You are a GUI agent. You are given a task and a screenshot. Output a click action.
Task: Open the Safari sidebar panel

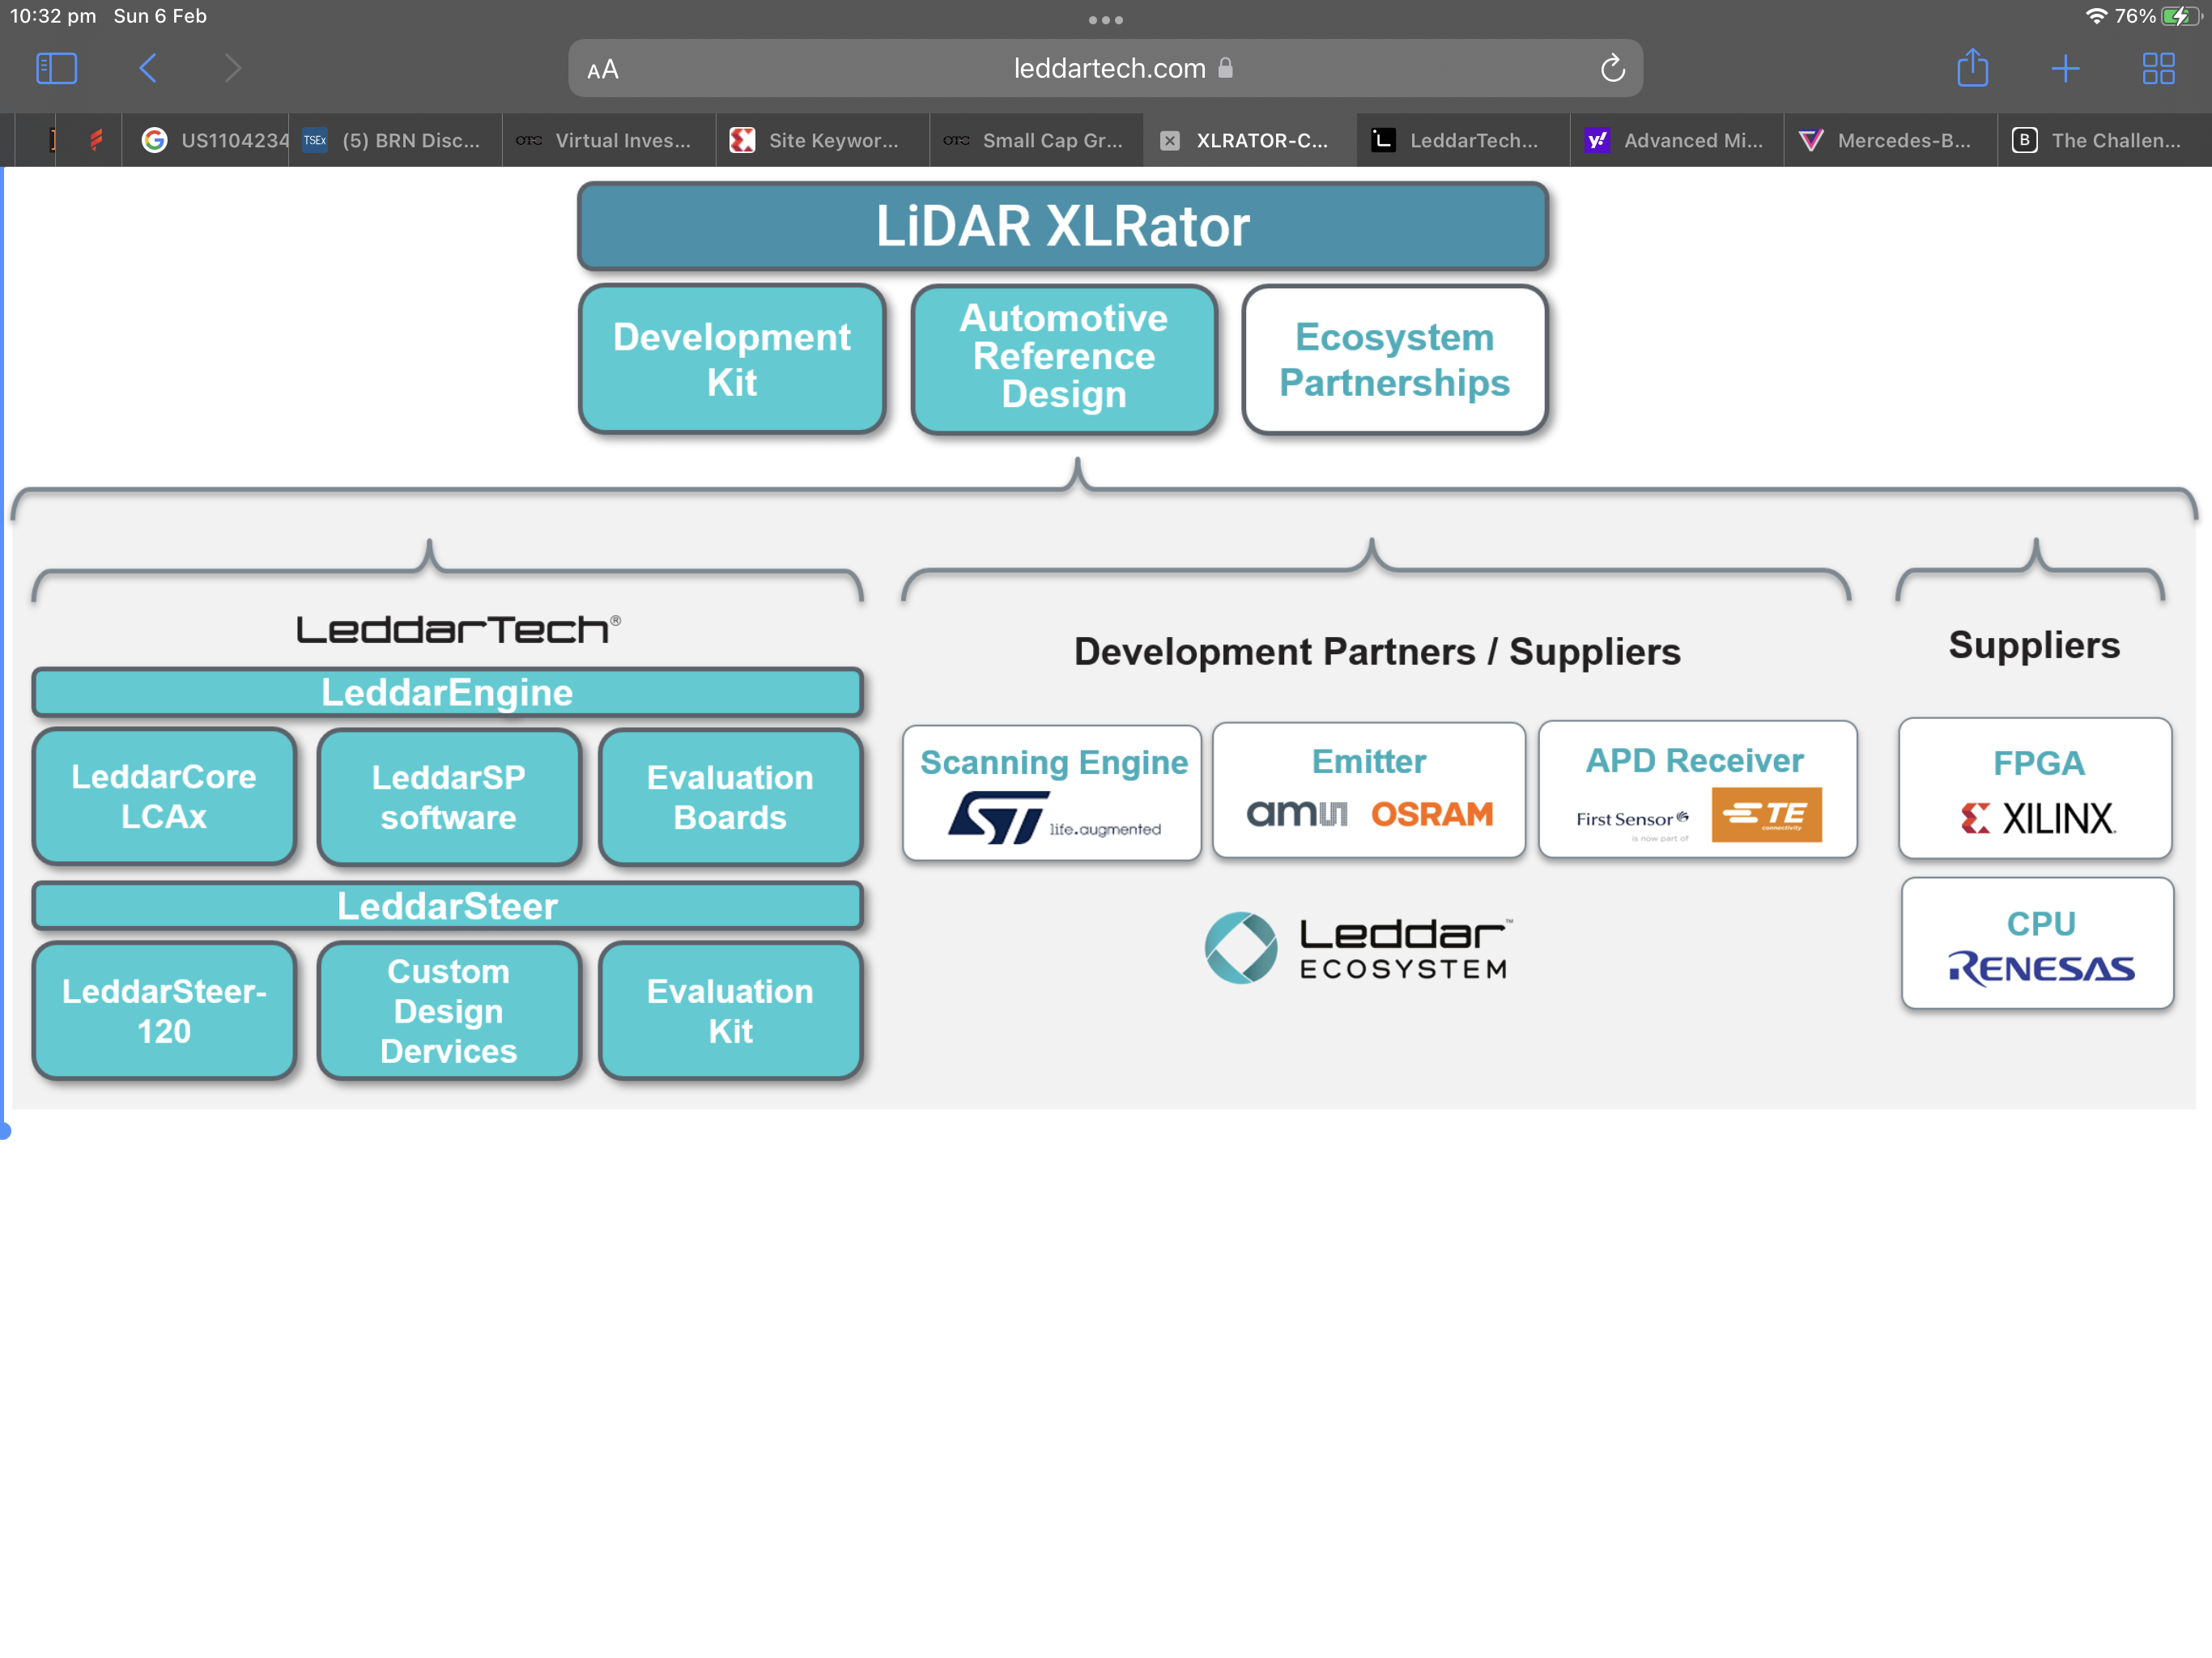(56, 69)
